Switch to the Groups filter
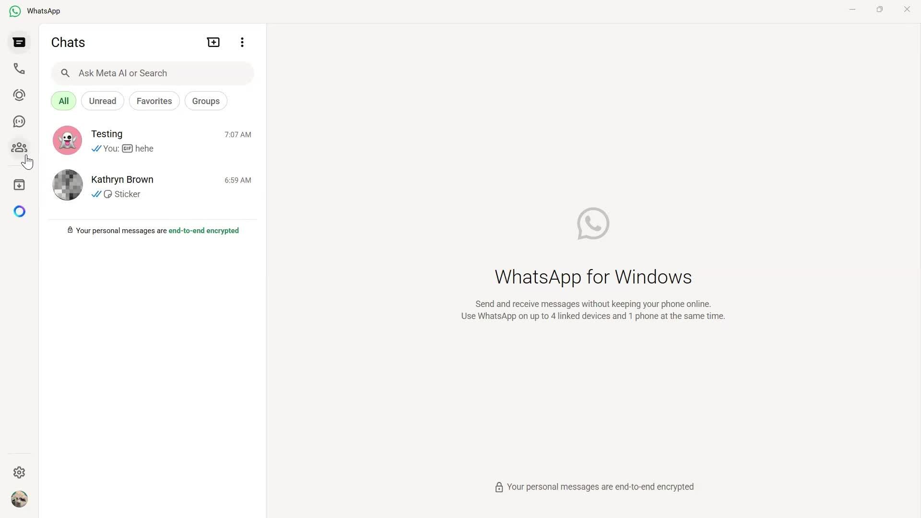The image size is (921, 518). [205, 101]
